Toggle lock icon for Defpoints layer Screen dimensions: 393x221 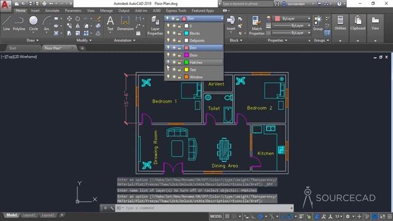coord(179,41)
